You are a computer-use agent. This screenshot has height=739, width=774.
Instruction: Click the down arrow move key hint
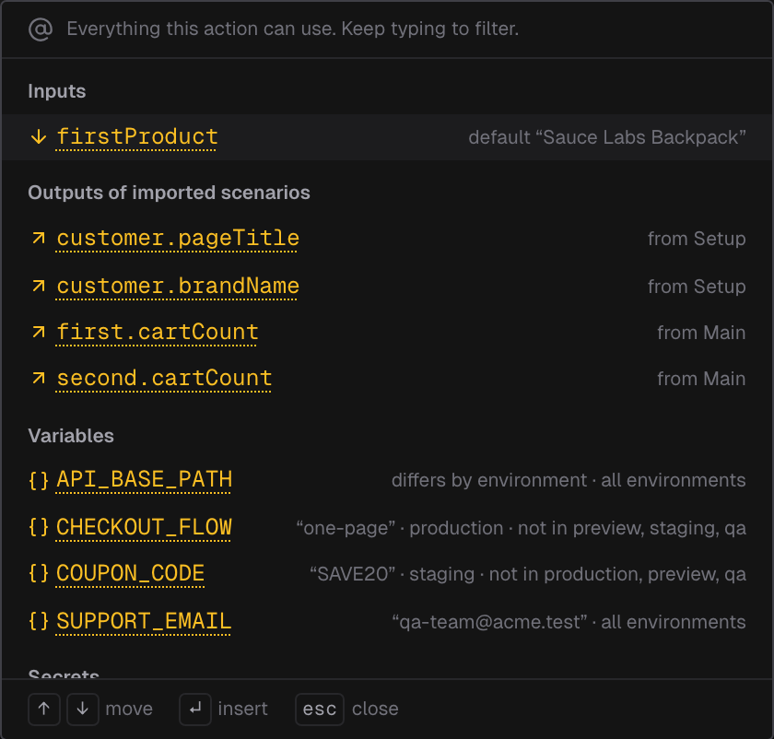point(83,709)
